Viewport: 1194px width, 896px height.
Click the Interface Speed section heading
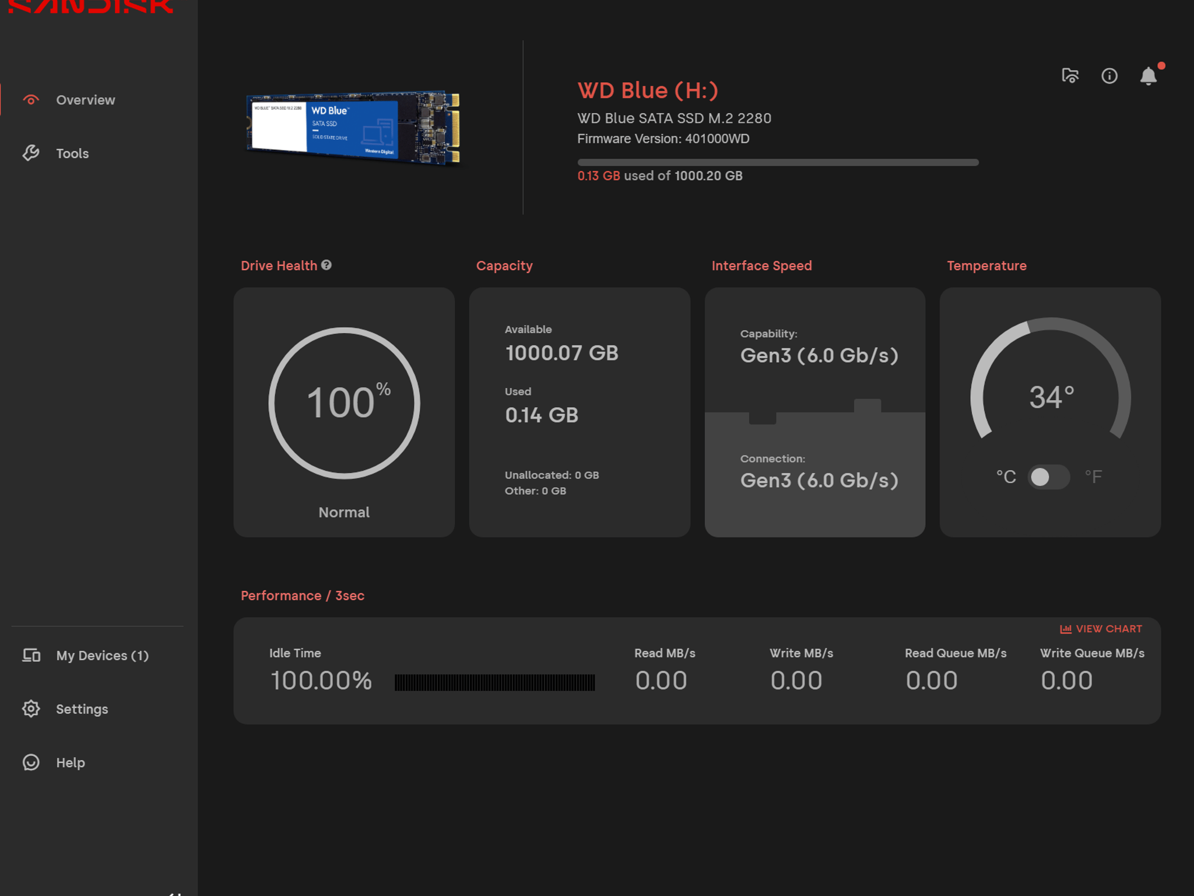(761, 266)
